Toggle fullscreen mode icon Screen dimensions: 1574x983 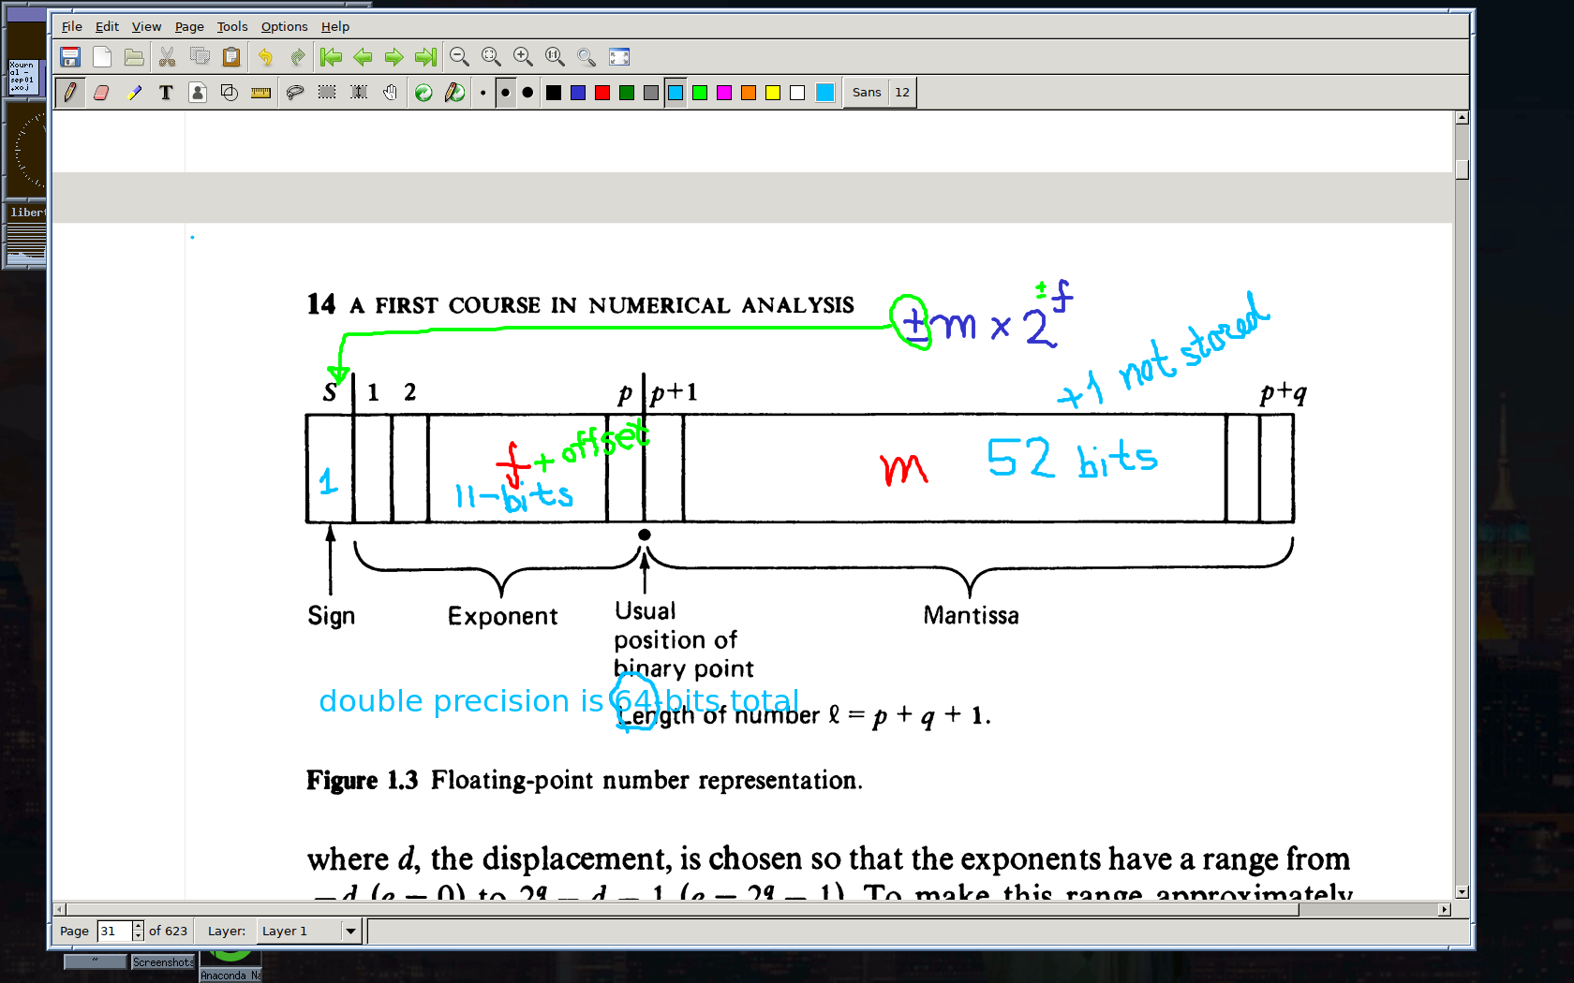[619, 57]
